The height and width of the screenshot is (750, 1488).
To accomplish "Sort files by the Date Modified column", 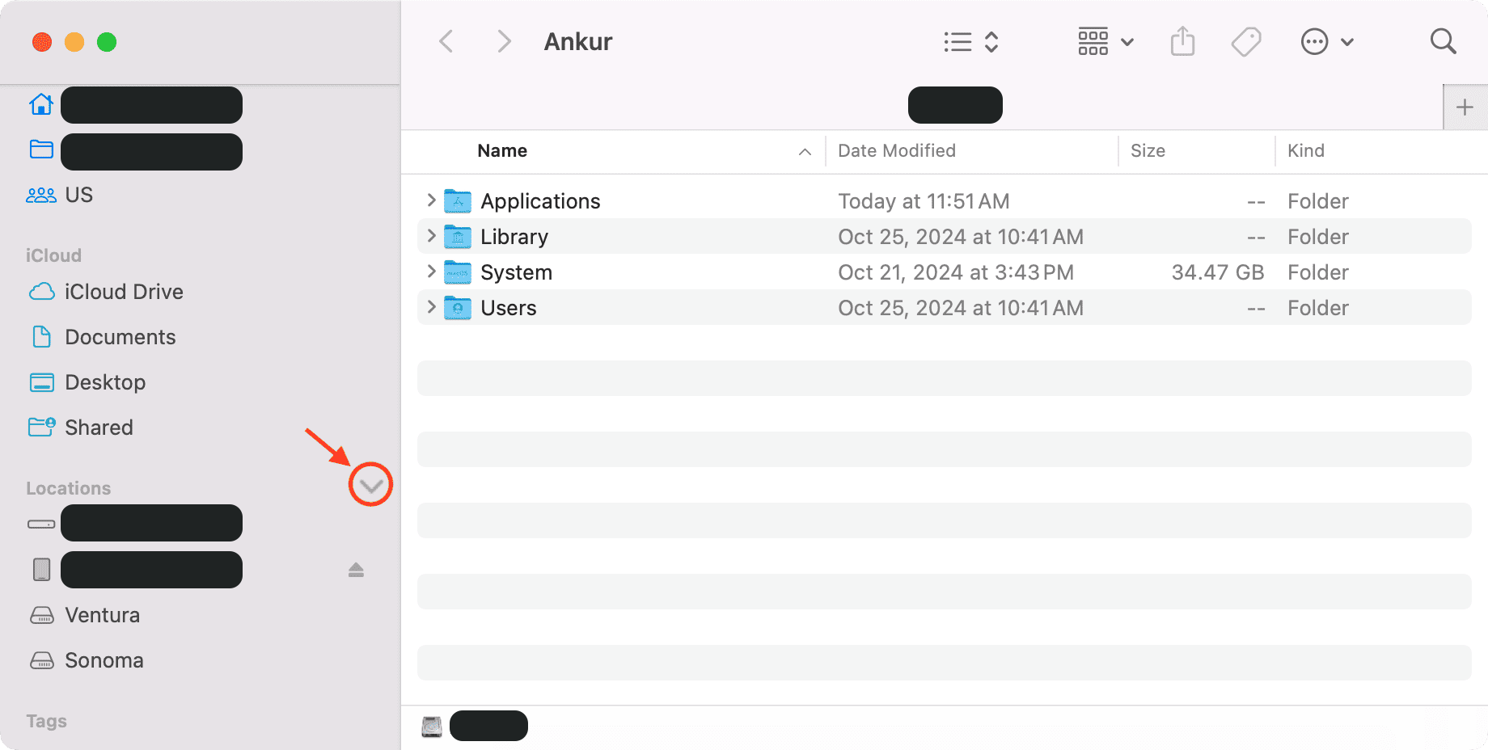I will coord(897,151).
